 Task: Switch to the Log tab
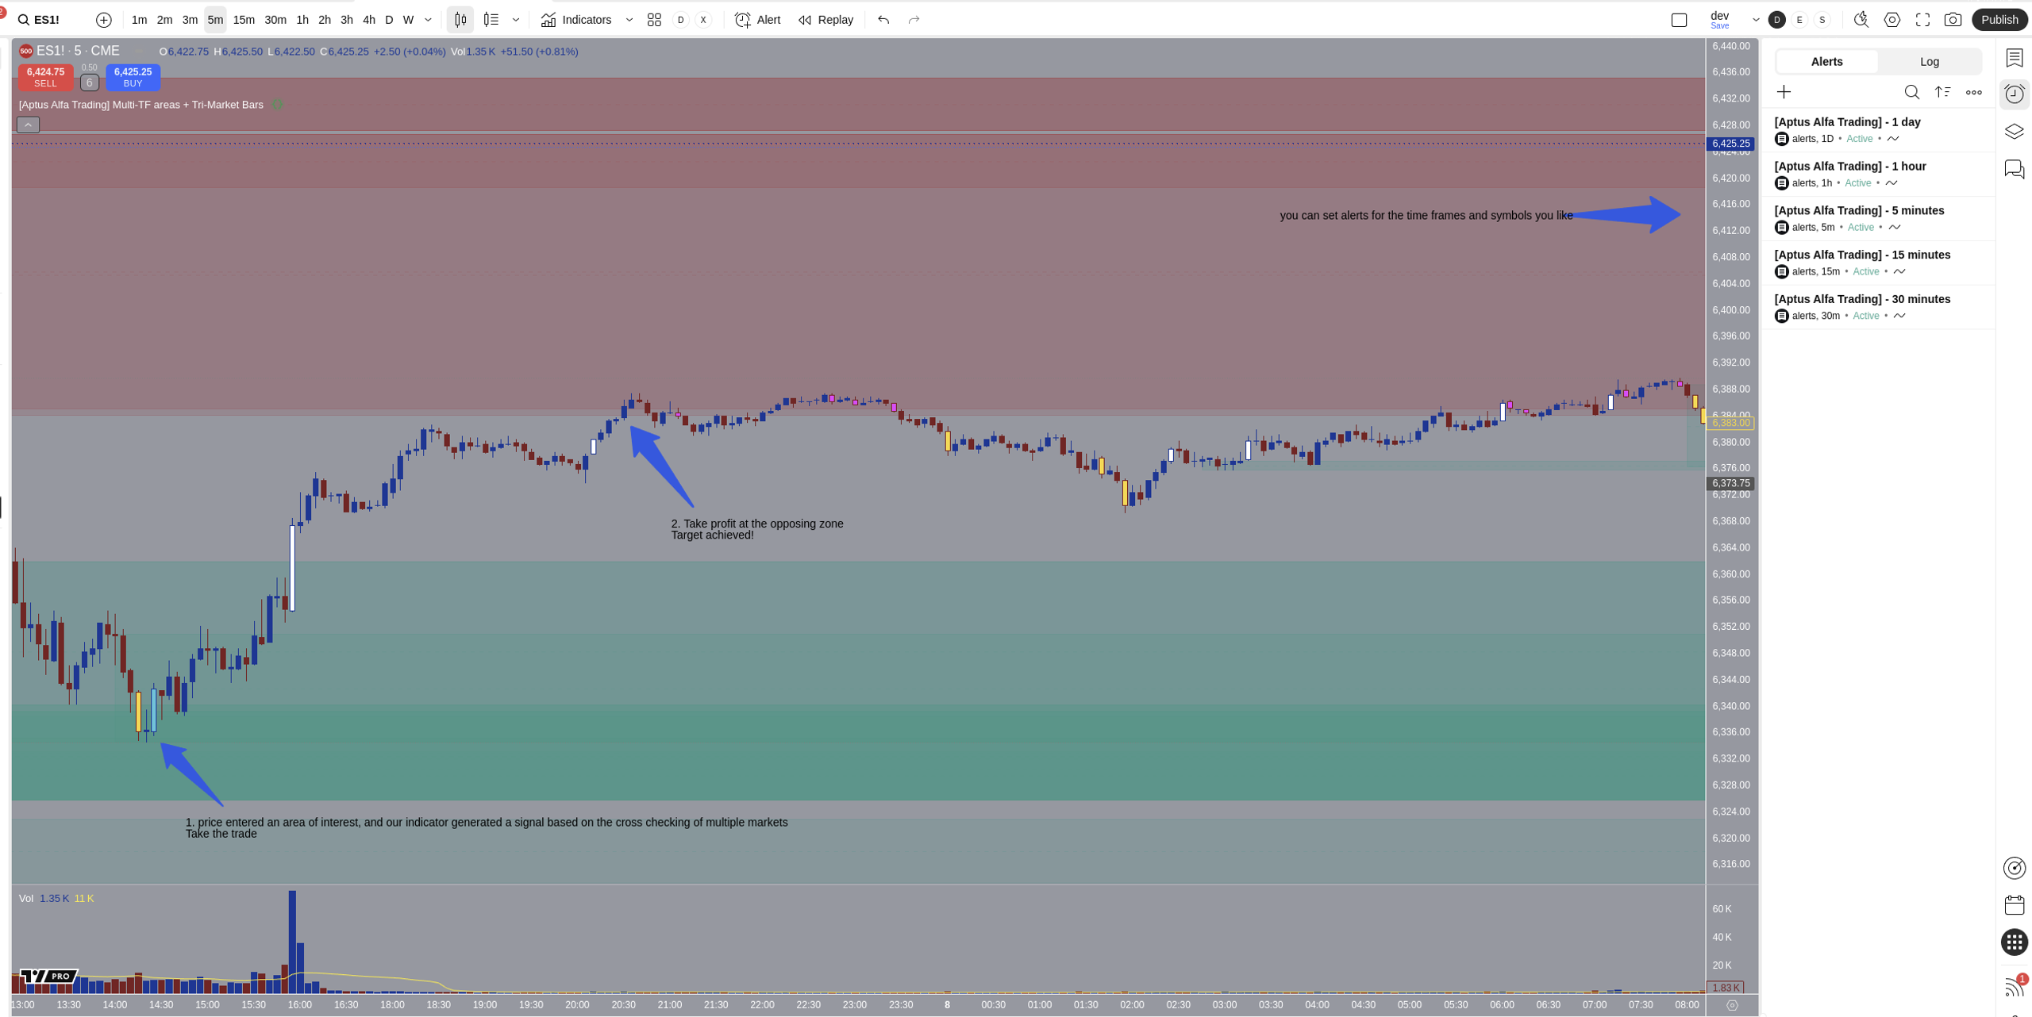(x=1929, y=62)
